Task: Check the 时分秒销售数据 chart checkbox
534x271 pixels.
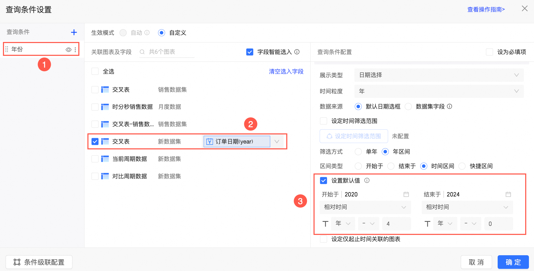Action: [95, 107]
